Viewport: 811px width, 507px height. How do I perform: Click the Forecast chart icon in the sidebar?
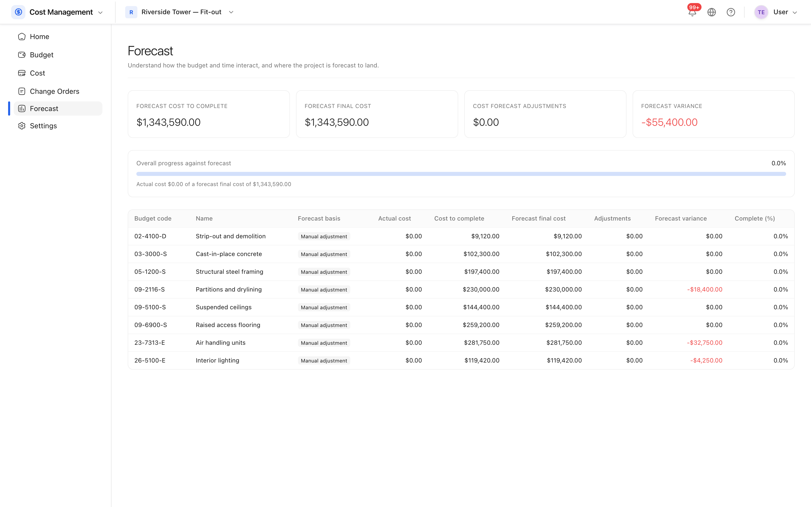22,109
